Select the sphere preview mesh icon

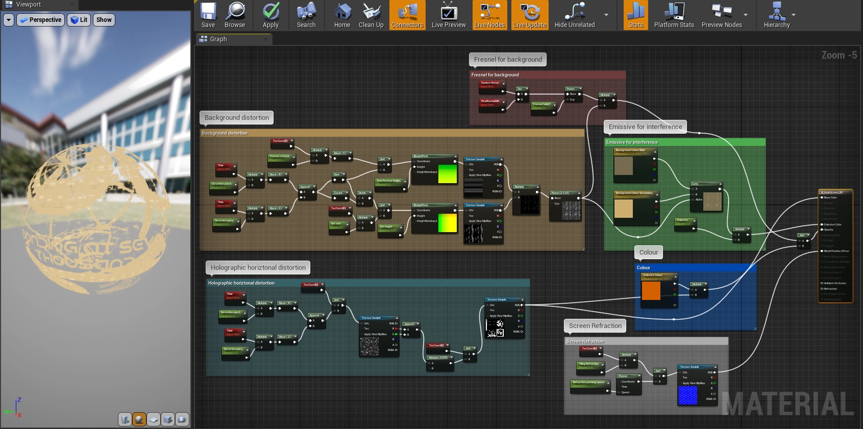pos(139,419)
